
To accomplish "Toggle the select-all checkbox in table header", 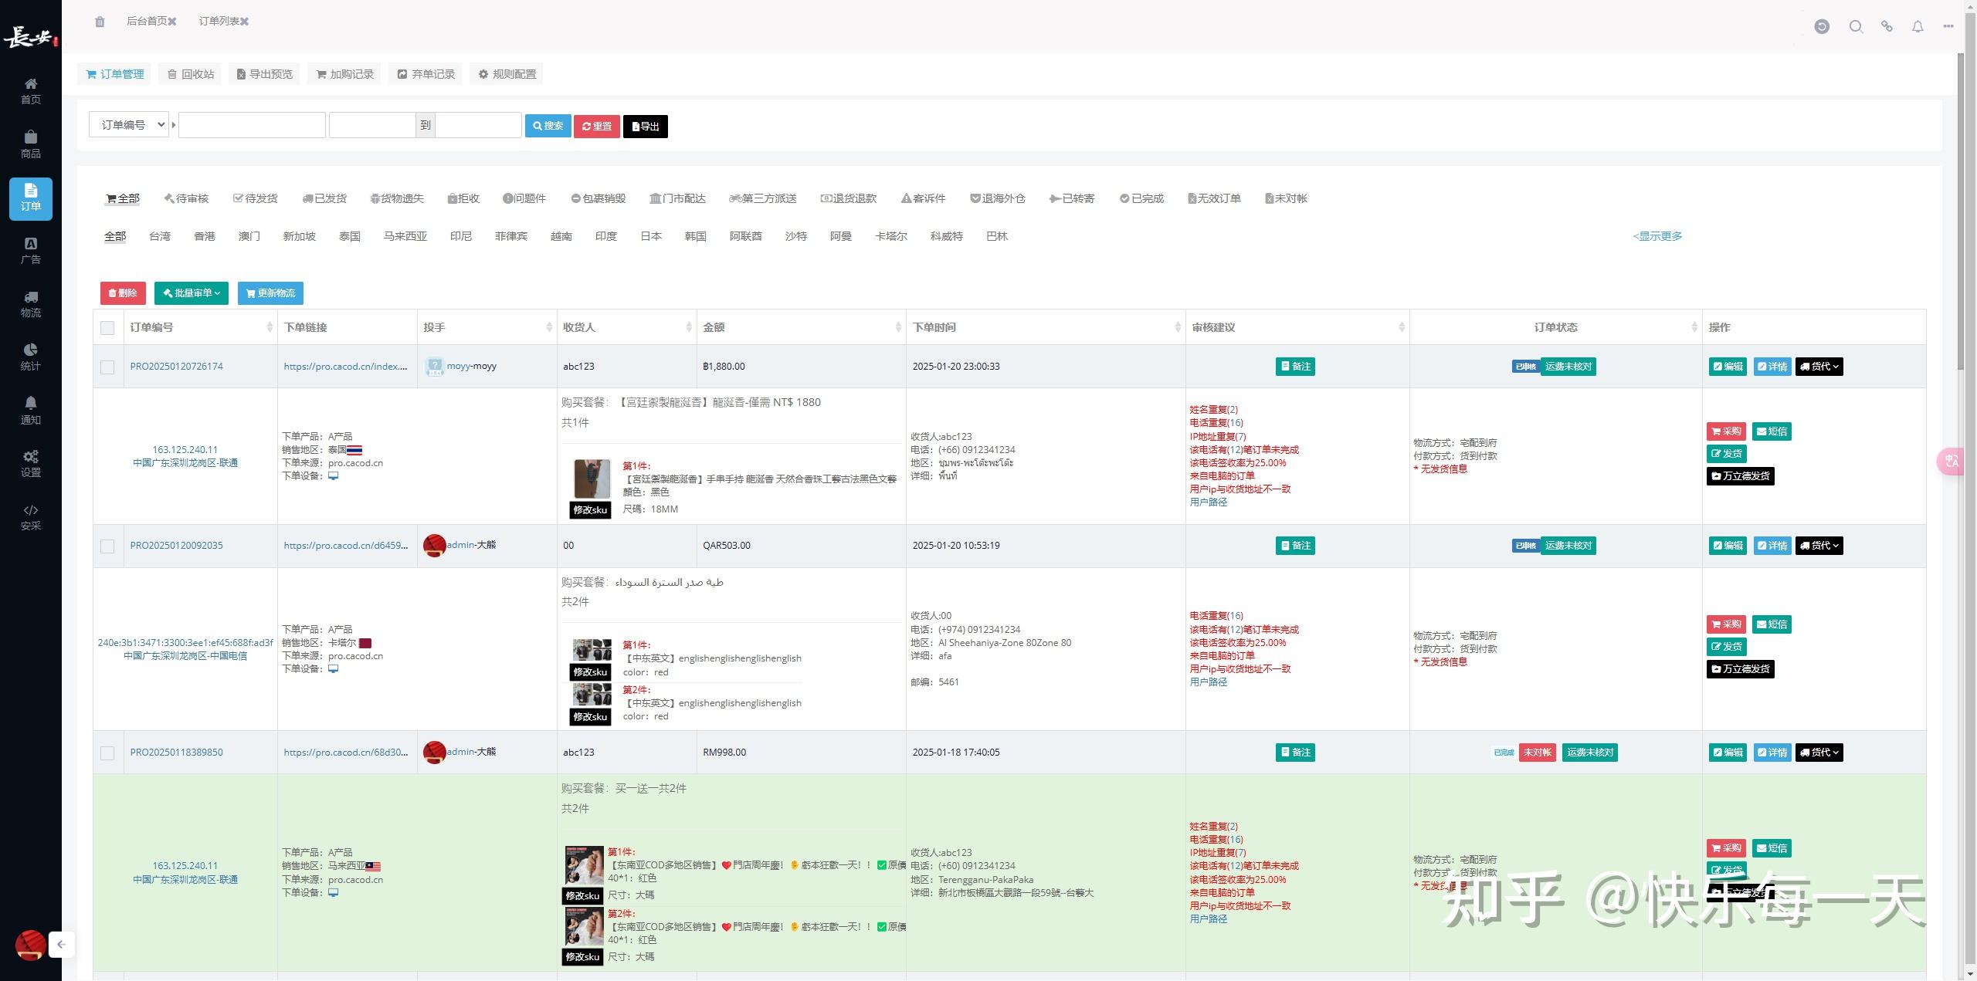I will coord(107,328).
